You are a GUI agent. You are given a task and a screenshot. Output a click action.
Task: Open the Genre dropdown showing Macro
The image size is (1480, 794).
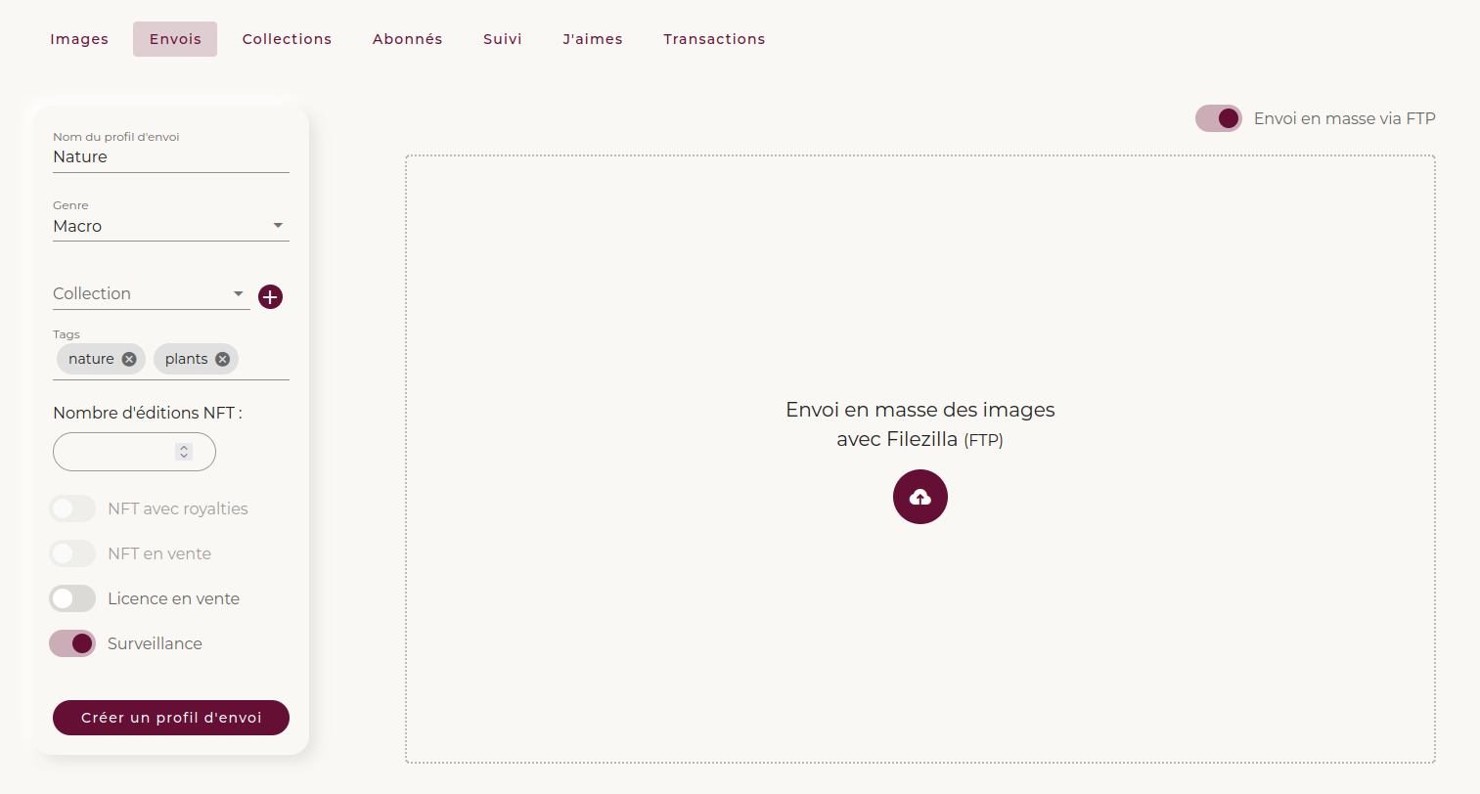pos(170,226)
